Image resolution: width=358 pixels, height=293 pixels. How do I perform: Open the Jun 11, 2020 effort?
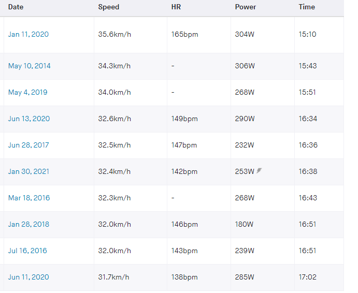(x=28, y=277)
